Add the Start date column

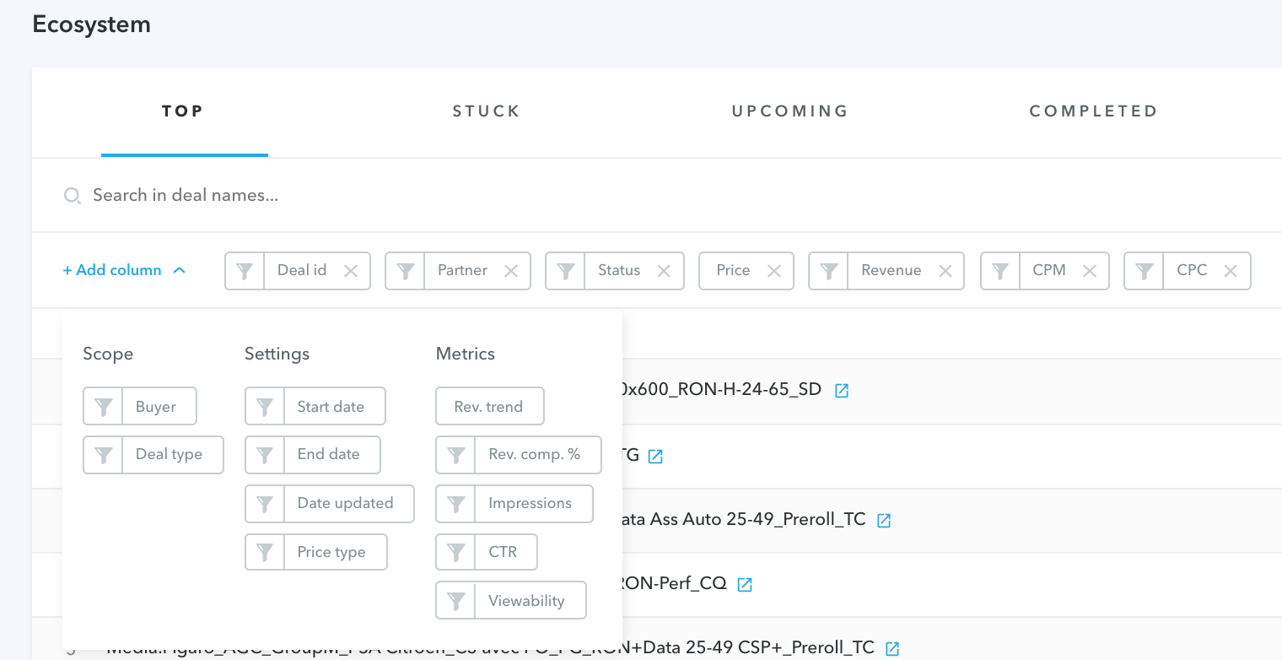click(331, 407)
